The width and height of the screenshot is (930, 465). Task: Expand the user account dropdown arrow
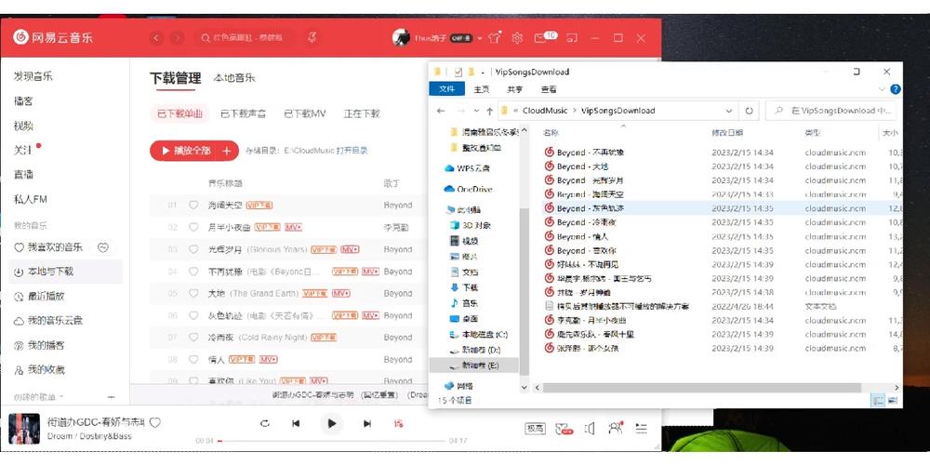click(479, 38)
